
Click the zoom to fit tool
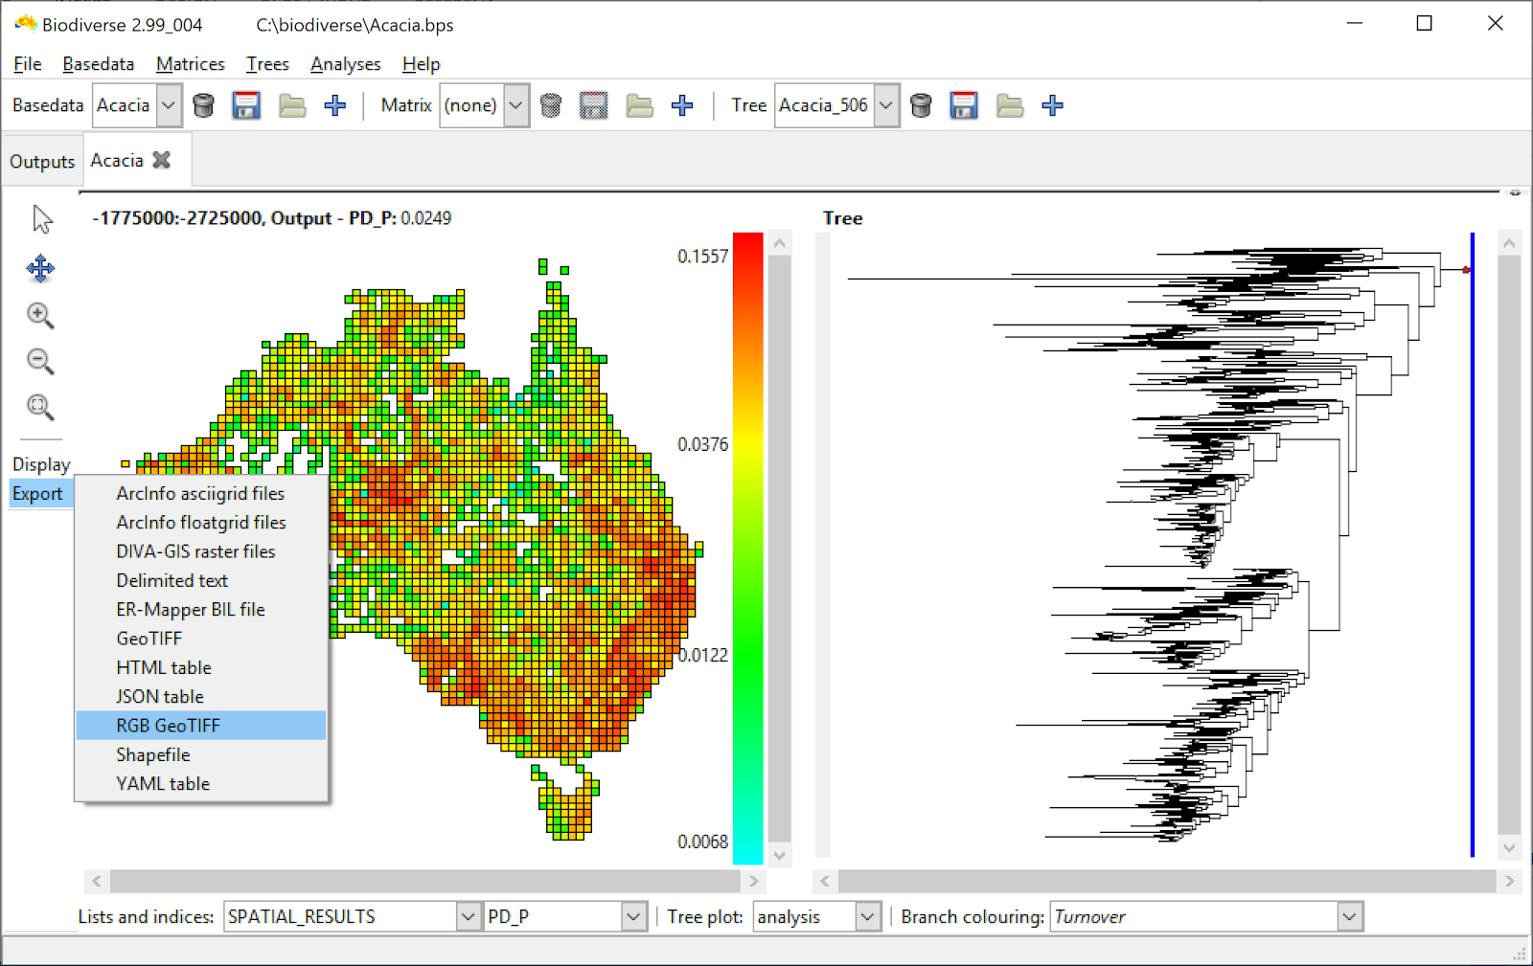[40, 406]
